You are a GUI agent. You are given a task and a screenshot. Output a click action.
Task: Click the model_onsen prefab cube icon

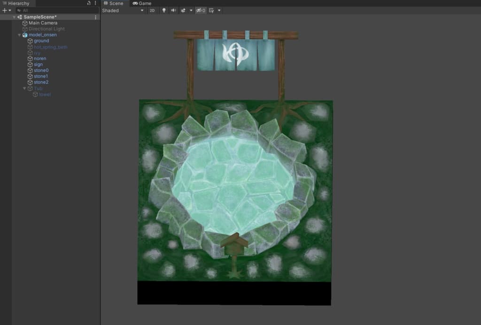click(x=25, y=35)
